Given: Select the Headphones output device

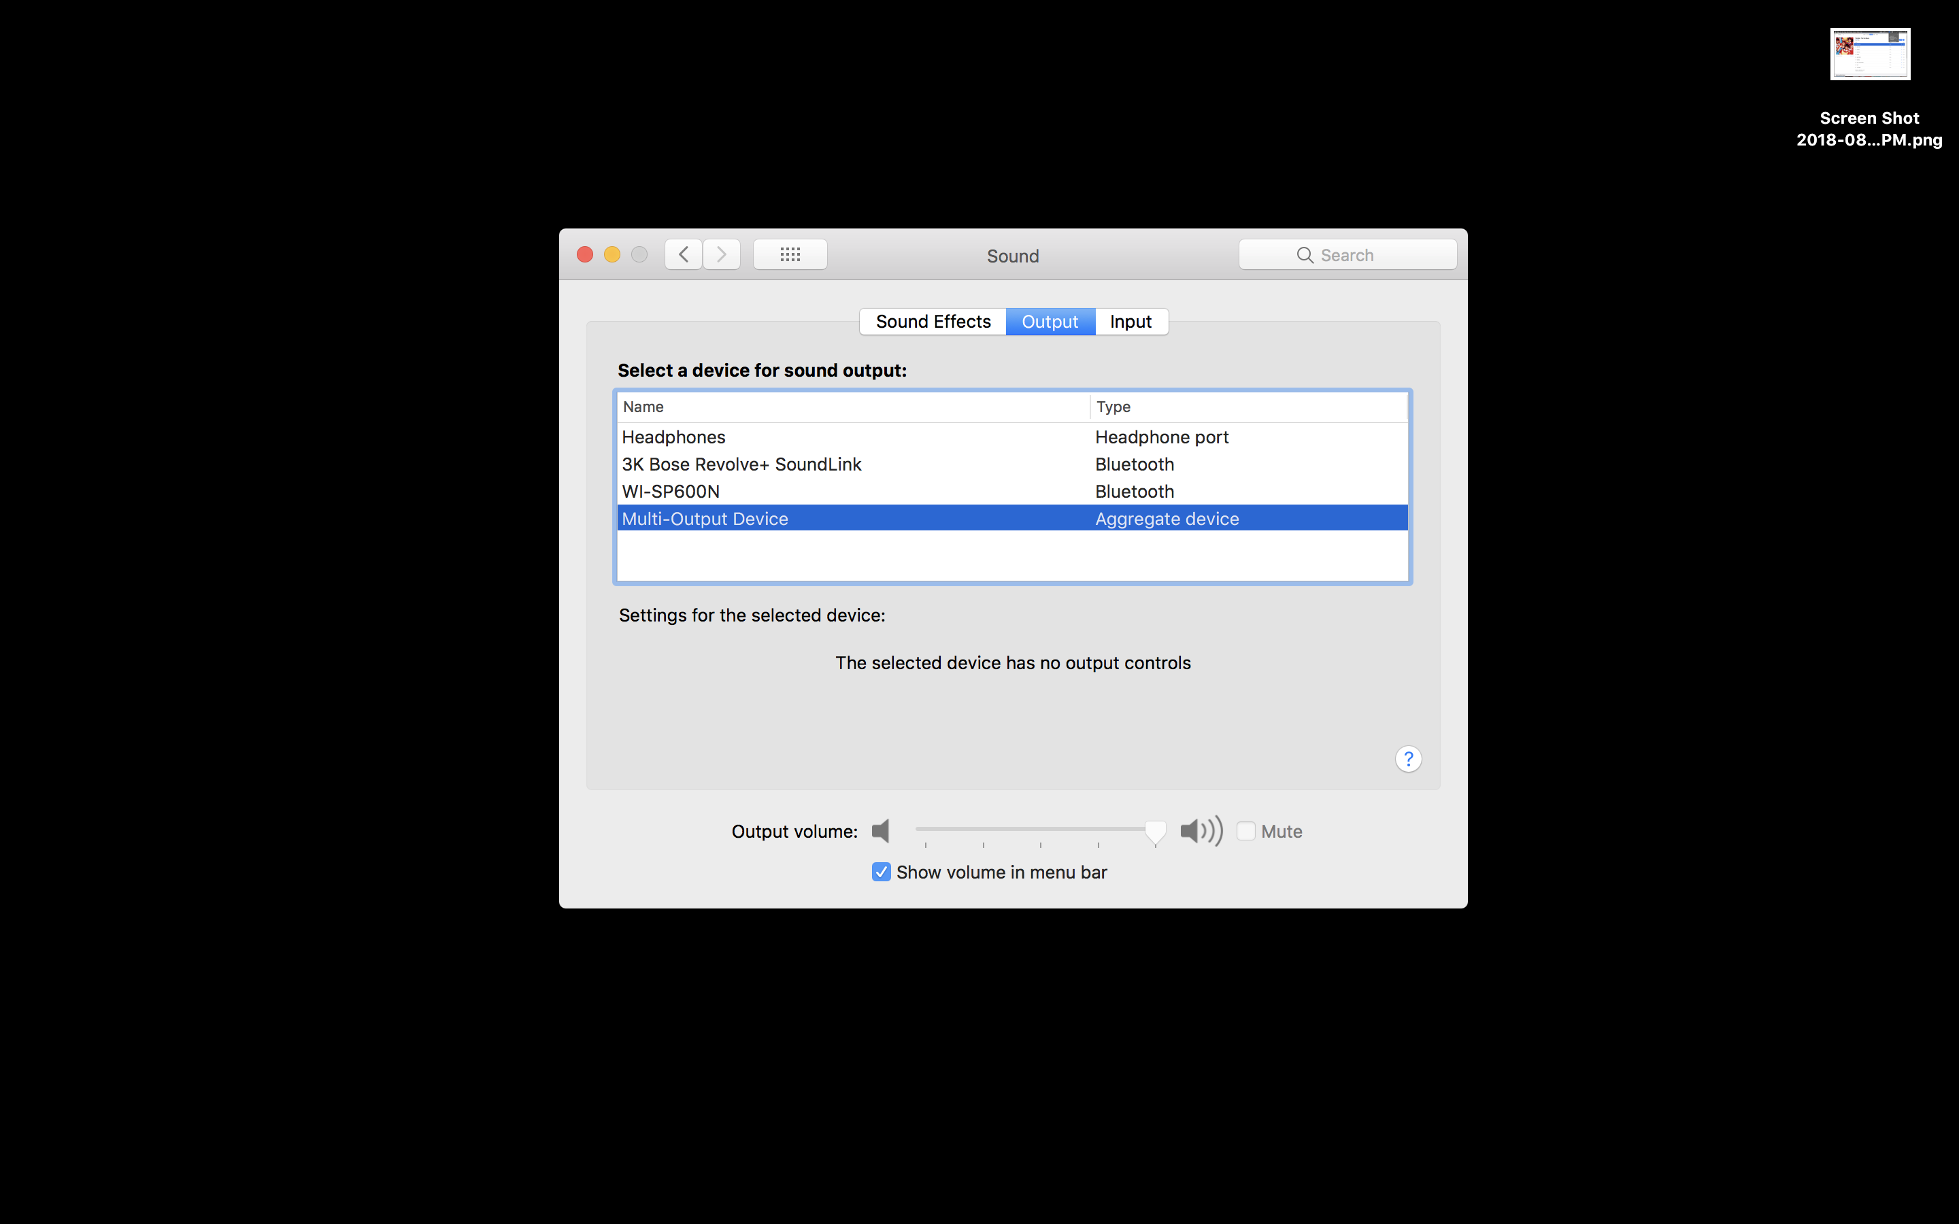Looking at the screenshot, I should [x=1012, y=437].
